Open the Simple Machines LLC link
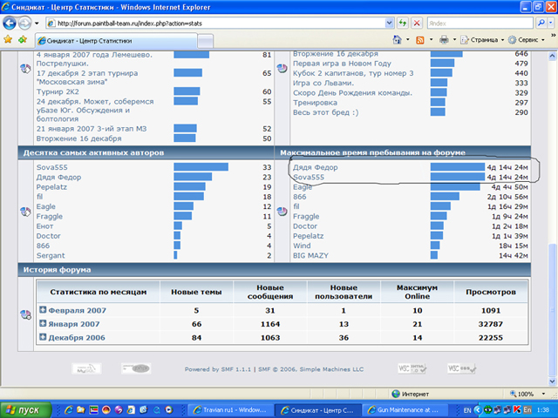Image resolution: width=558 pixels, height=418 pixels. [x=329, y=369]
